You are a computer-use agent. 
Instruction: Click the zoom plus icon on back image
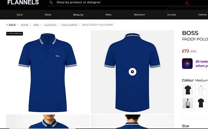tap(132, 72)
